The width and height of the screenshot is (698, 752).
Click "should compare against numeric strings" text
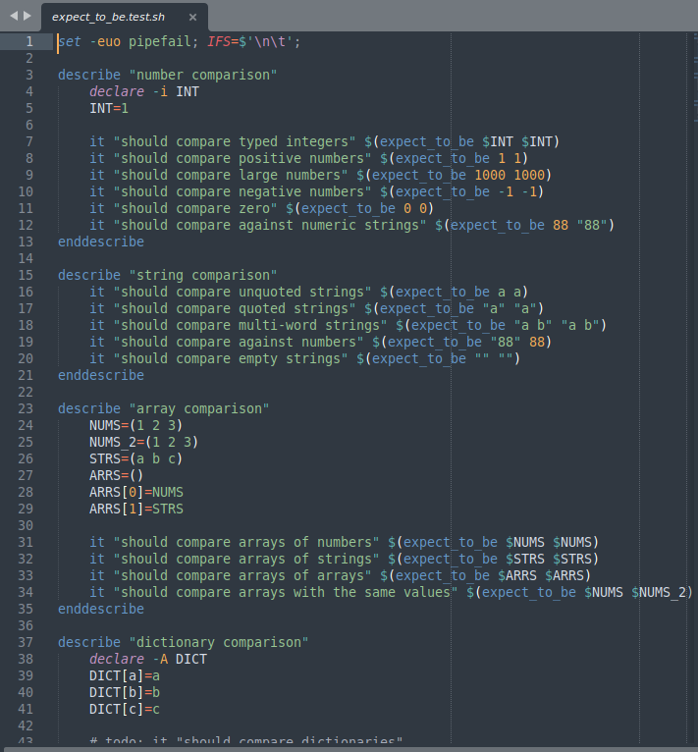pos(270,226)
